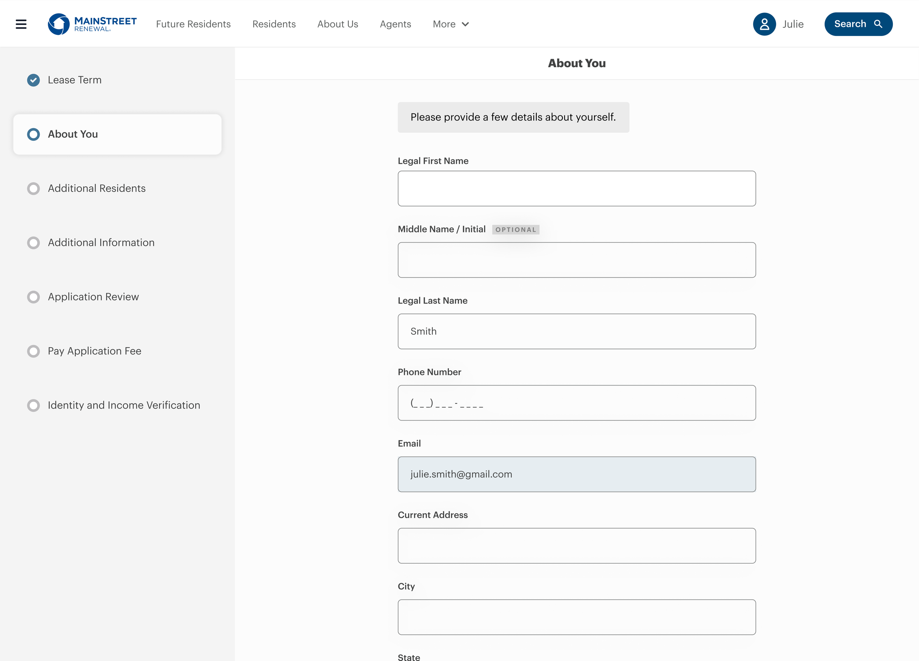This screenshot has height=661, width=919.
Task: Open Future Residents menu item
Action: click(193, 24)
